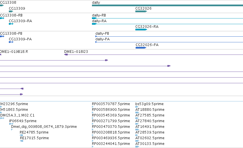The width and height of the screenshot is (243, 148).
Task: Click the RP003570787.5prime EST label
Action: (x=111, y=104)
